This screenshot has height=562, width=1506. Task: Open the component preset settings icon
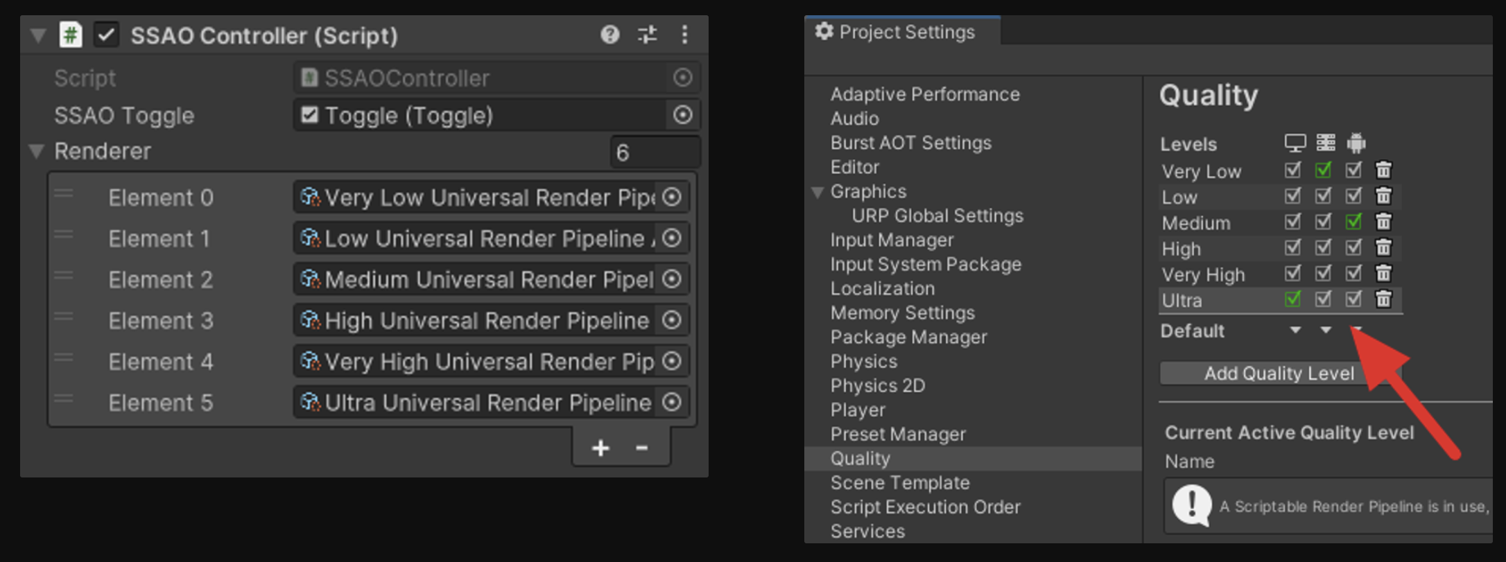click(648, 35)
